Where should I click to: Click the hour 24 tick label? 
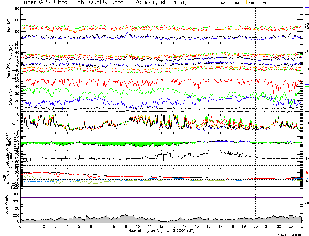(302, 227)
